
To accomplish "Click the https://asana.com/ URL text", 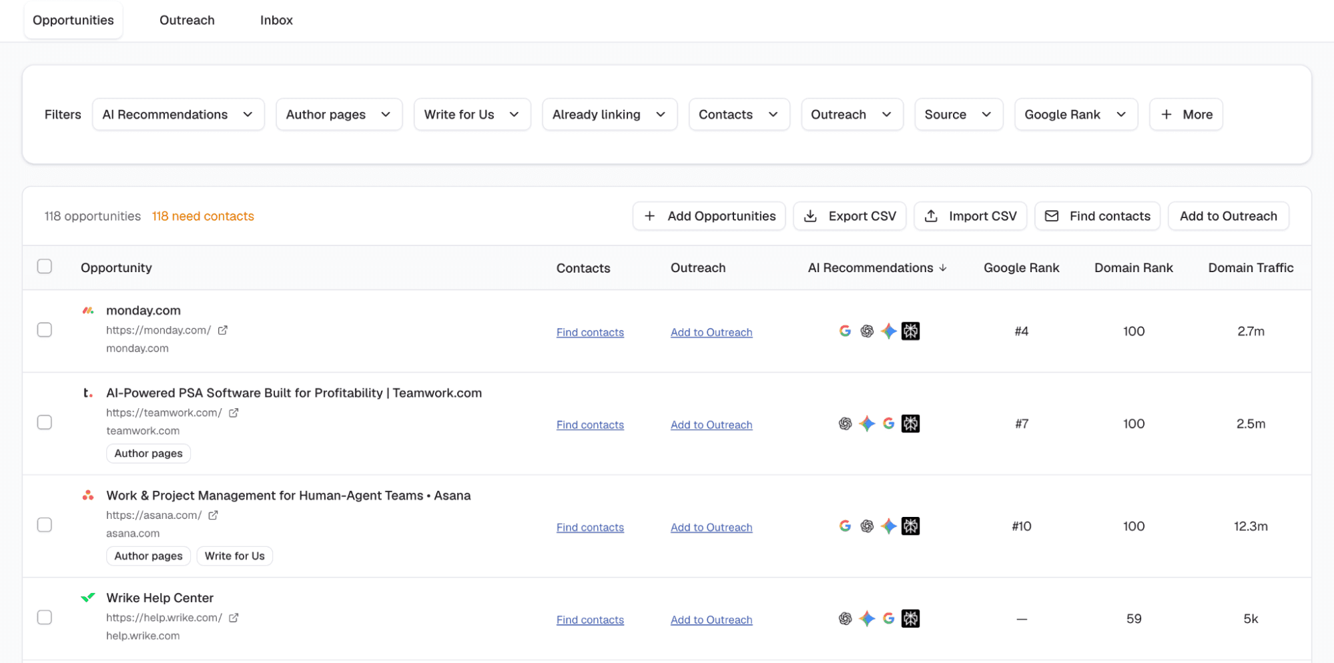I will (x=153, y=516).
